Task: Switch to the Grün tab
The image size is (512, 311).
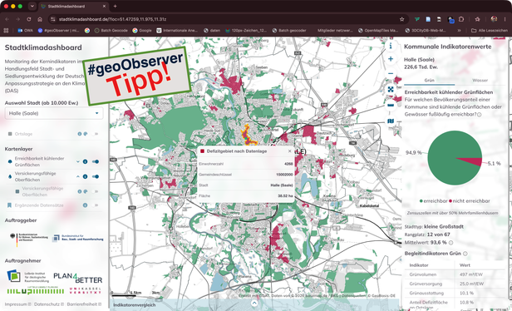Action: click(x=430, y=81)
